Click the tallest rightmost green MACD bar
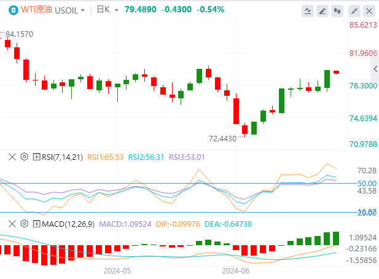The height and width of the screenshot is (279, 379). coord(336,238)
